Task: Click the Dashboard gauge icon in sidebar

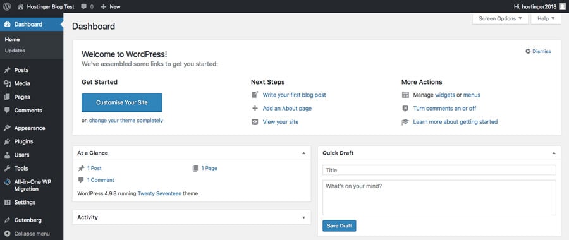Action: point(7,24)
